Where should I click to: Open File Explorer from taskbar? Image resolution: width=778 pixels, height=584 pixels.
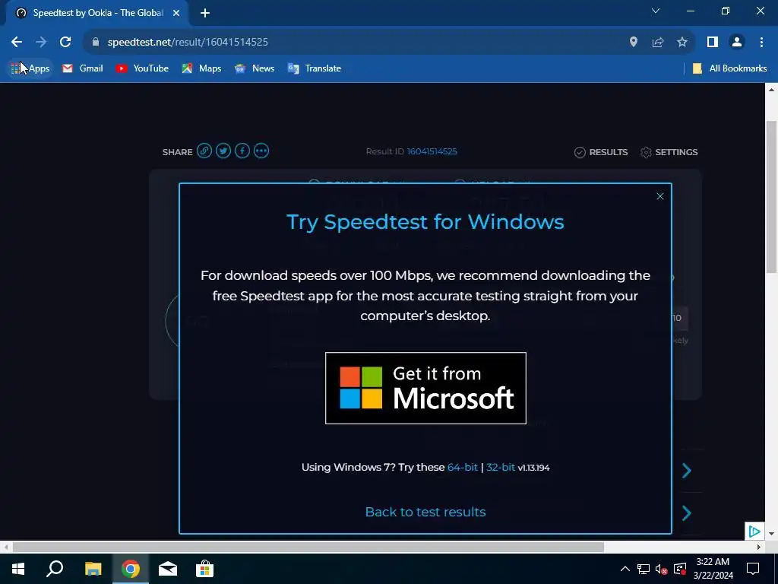point(93,569)
